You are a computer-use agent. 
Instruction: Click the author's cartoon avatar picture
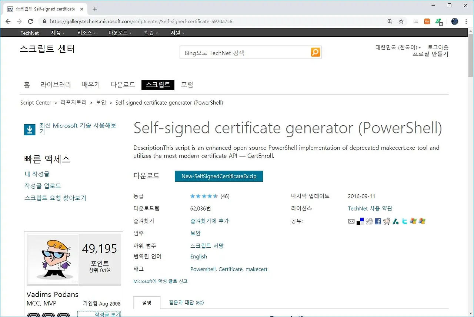[x=53, y=259]
